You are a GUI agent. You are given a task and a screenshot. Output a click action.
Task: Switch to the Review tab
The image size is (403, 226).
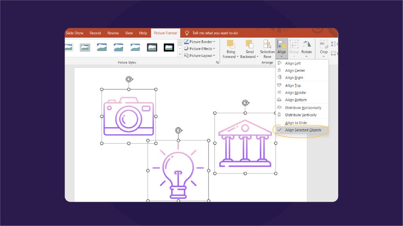113,33
